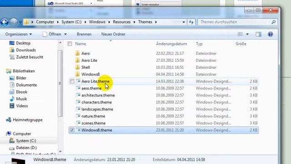Expand the arrow after Windows in the path
291x164 pixels.
pyautogui.click(x=109, y=22)
